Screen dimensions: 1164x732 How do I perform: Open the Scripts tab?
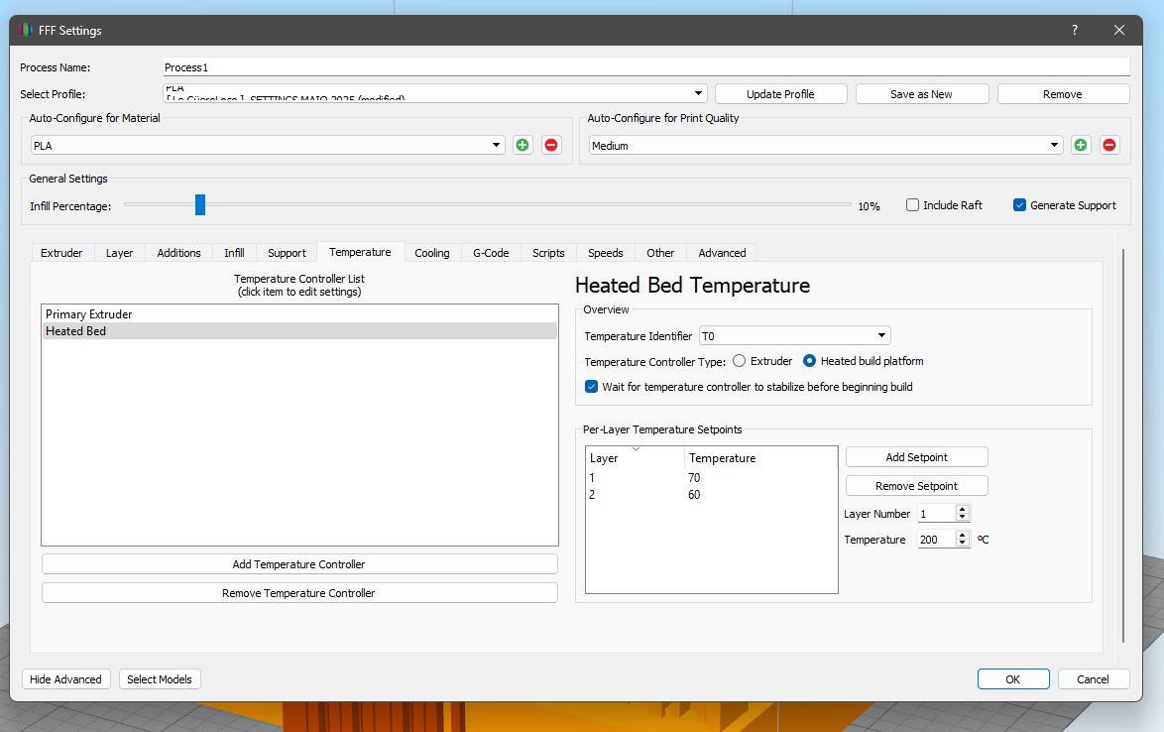pos(548,253)
